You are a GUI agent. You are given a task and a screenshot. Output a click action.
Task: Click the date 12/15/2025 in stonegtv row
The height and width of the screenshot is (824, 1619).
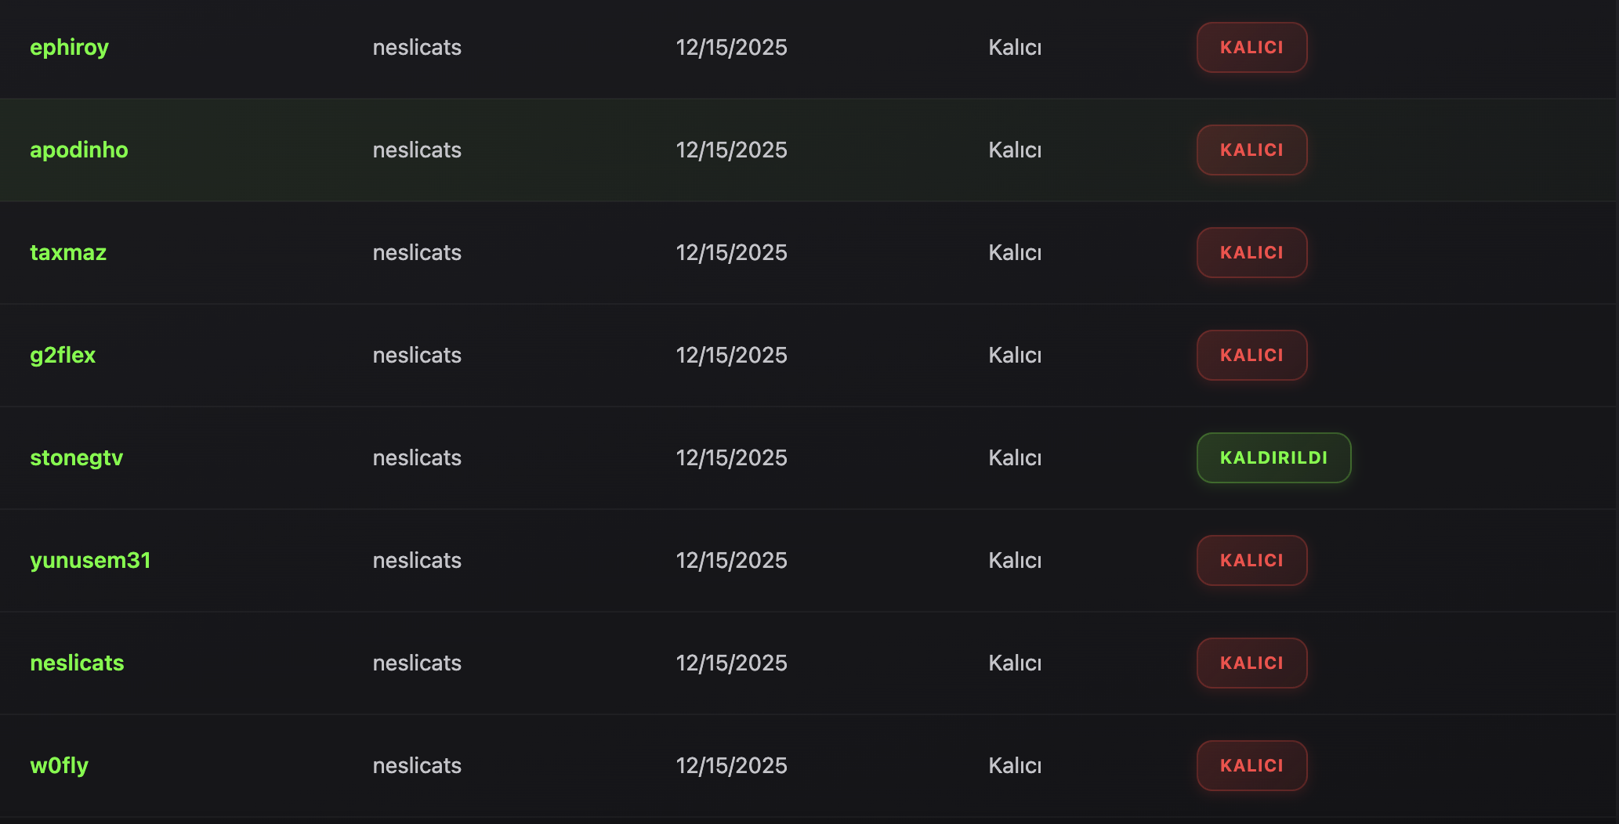tap(731, 457)
